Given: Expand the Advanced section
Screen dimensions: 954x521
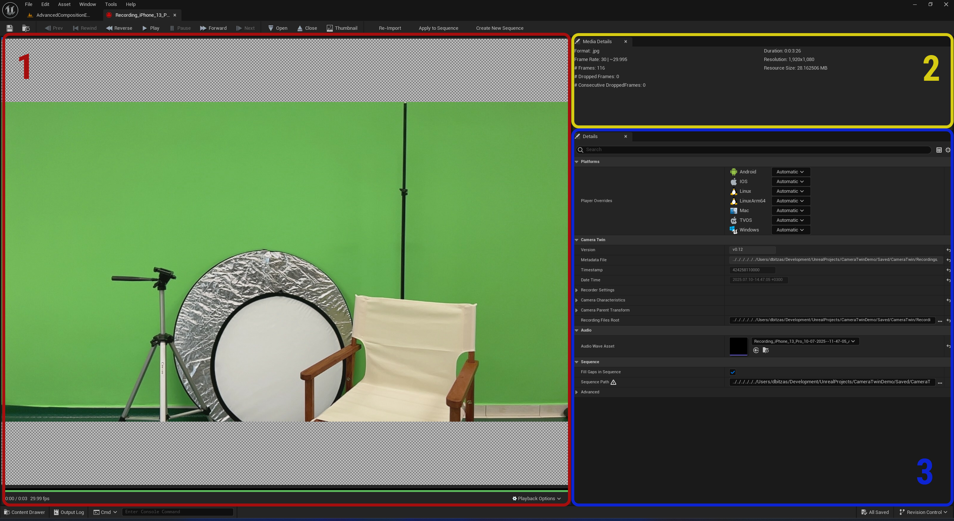Looking at the screenshot, I should point(577,392).
